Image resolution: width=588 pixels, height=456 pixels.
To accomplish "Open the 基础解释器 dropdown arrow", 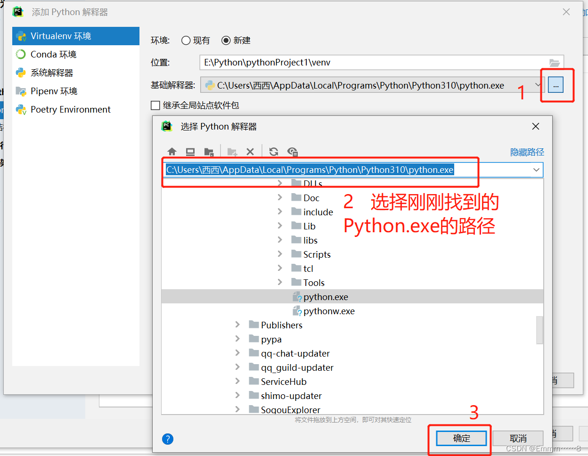I will tap(538, 85).
